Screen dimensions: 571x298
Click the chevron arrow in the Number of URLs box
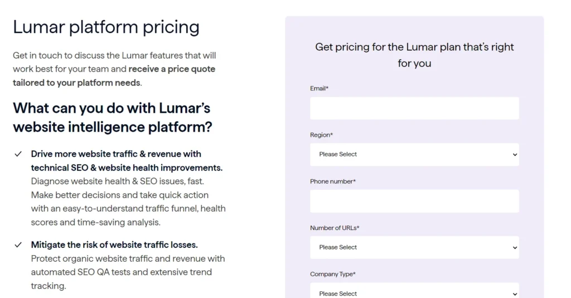pos(515,248)
